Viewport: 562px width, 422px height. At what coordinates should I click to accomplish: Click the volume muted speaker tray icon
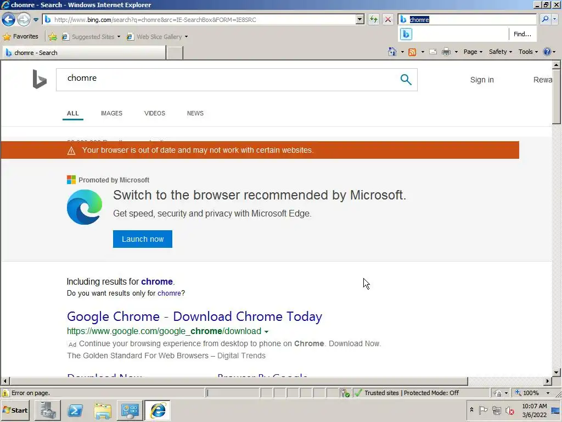(x=509, y=410)
